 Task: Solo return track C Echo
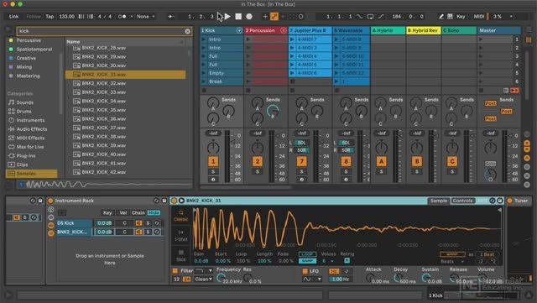click(x=452, y=171)
